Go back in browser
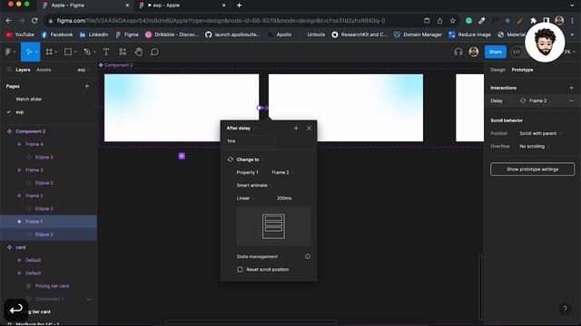Screen dimensions: 581x326 coord(8,21)
